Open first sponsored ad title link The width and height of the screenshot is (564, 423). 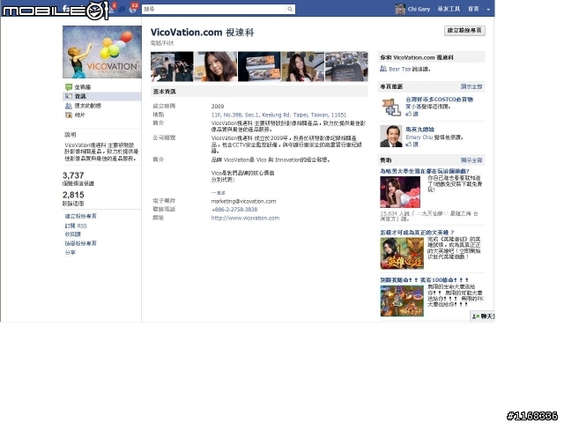(x=425, y=171)
